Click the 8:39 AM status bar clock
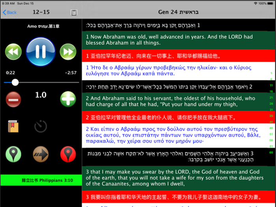 pos(8,3)
